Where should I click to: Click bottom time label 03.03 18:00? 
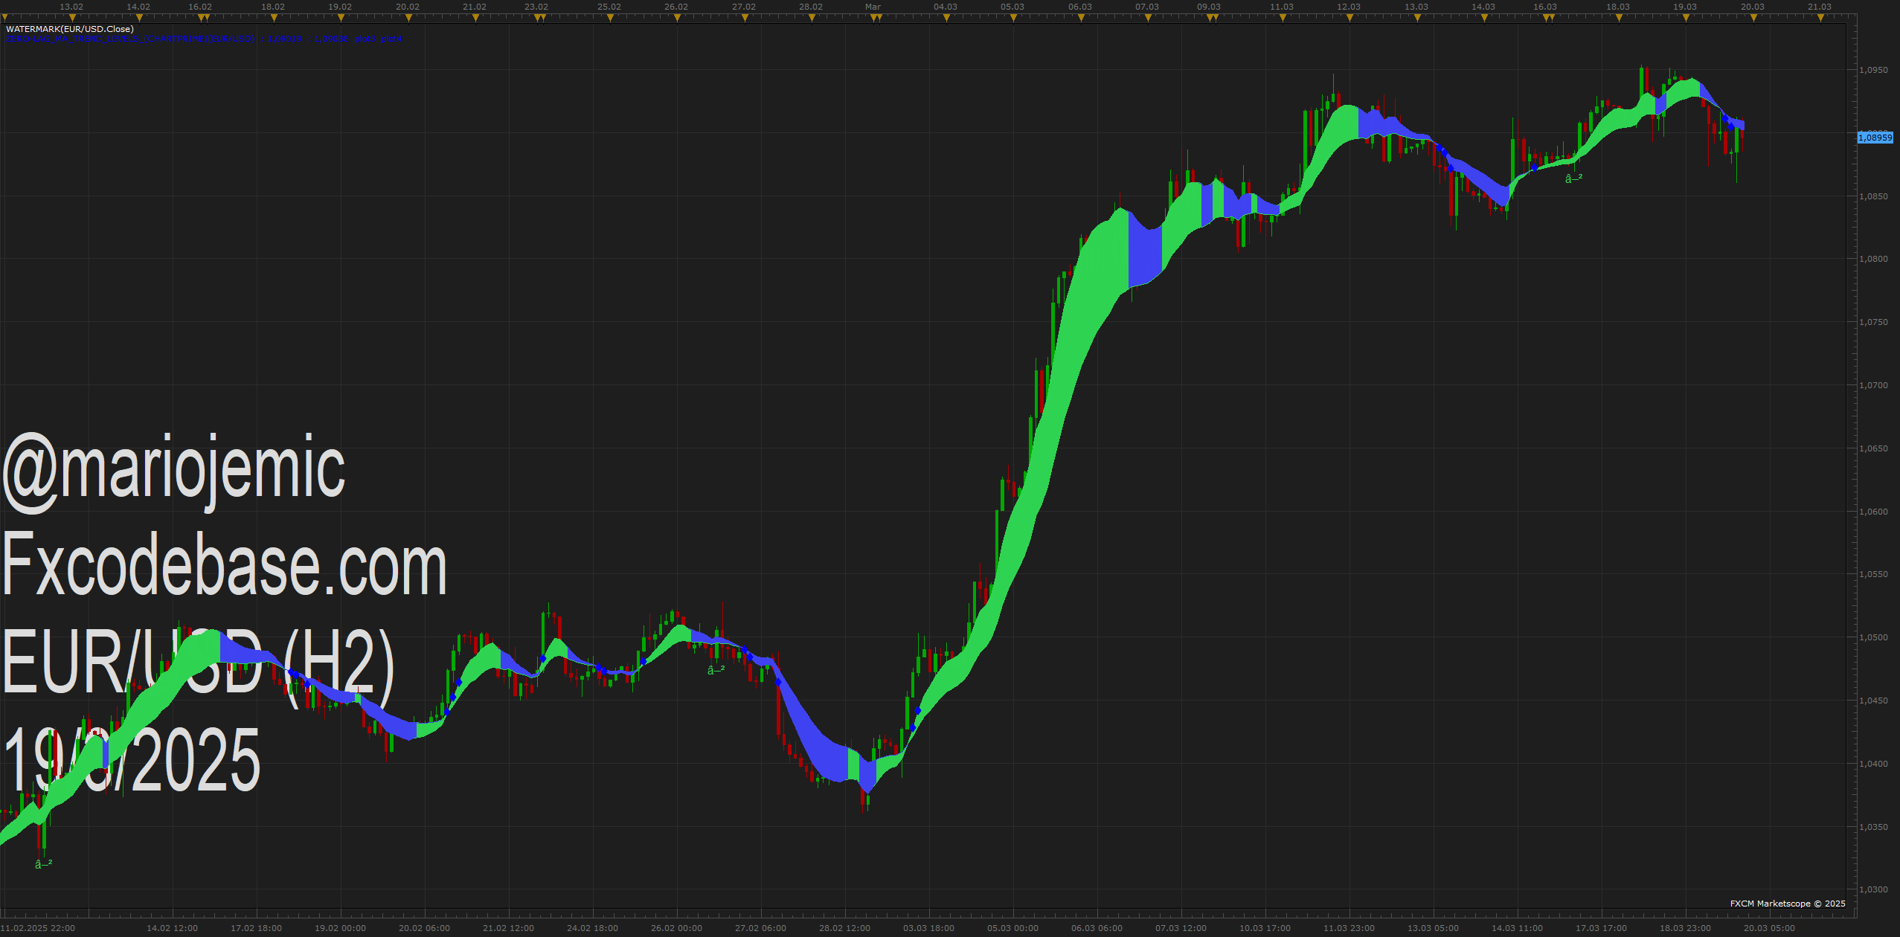928,928
